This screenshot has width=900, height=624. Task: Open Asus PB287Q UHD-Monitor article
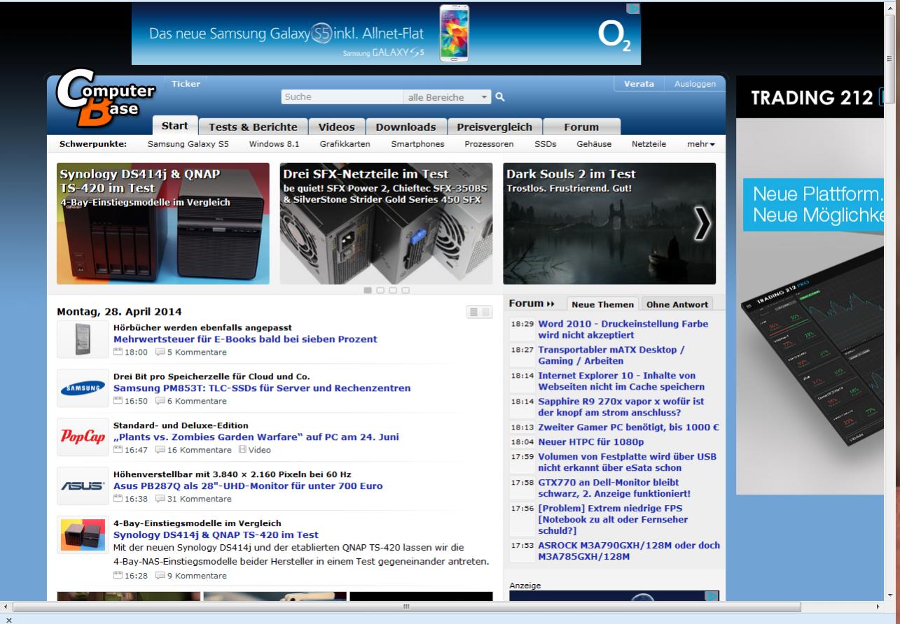tap(248, 486)
